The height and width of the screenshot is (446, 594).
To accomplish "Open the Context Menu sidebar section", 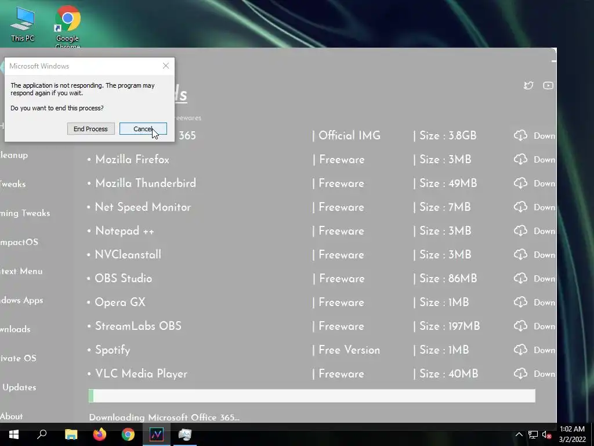I will click(21, 271).
